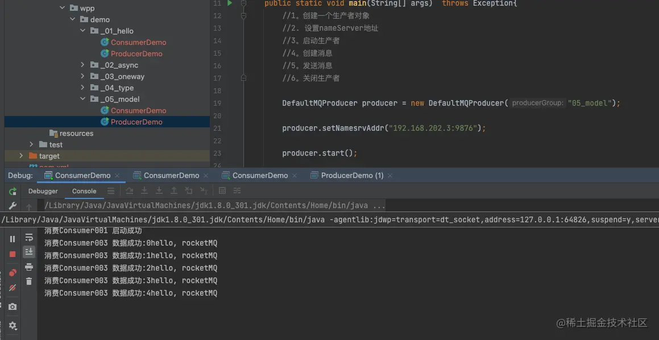Collapse the _01_hello package
This screenshot has height=340, width=659.
83,31
